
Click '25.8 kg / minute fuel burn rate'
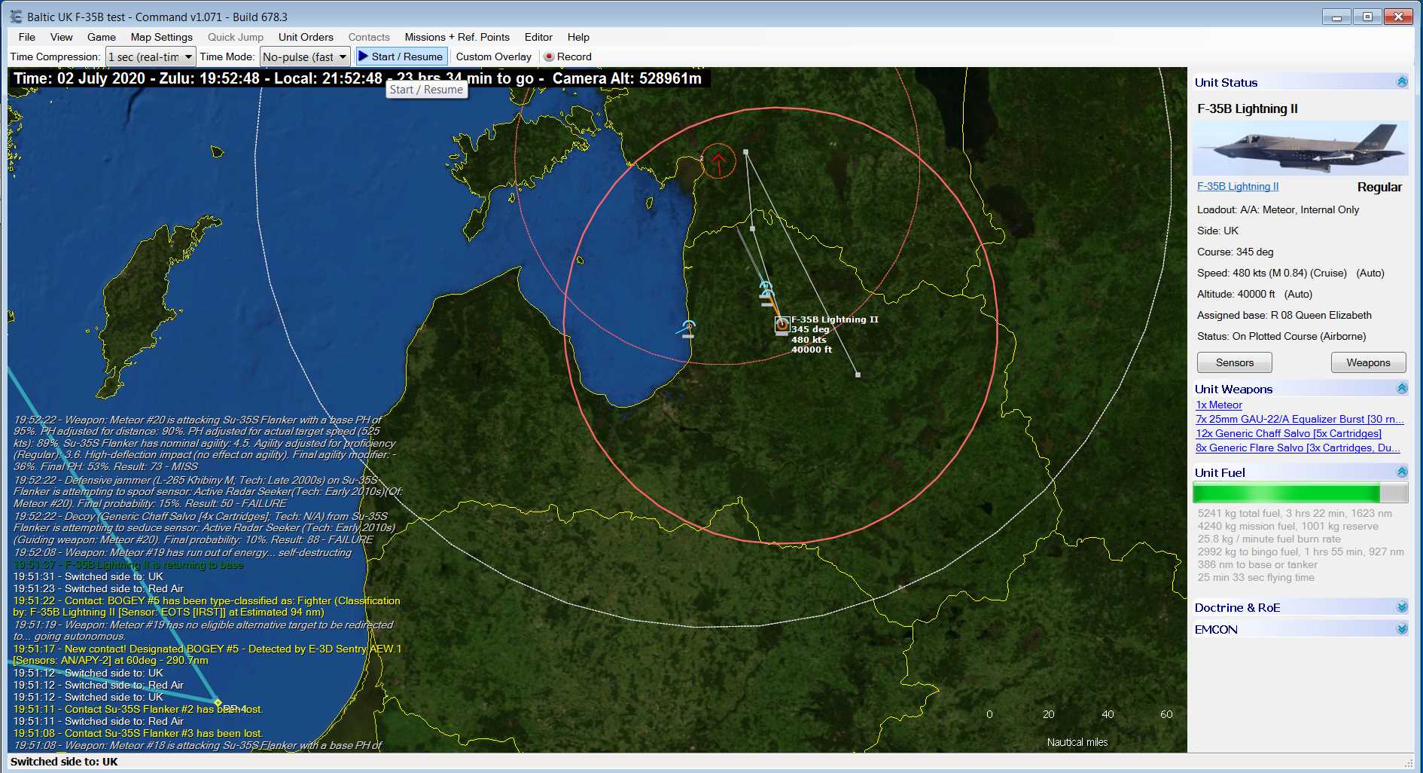point(1269,539)
